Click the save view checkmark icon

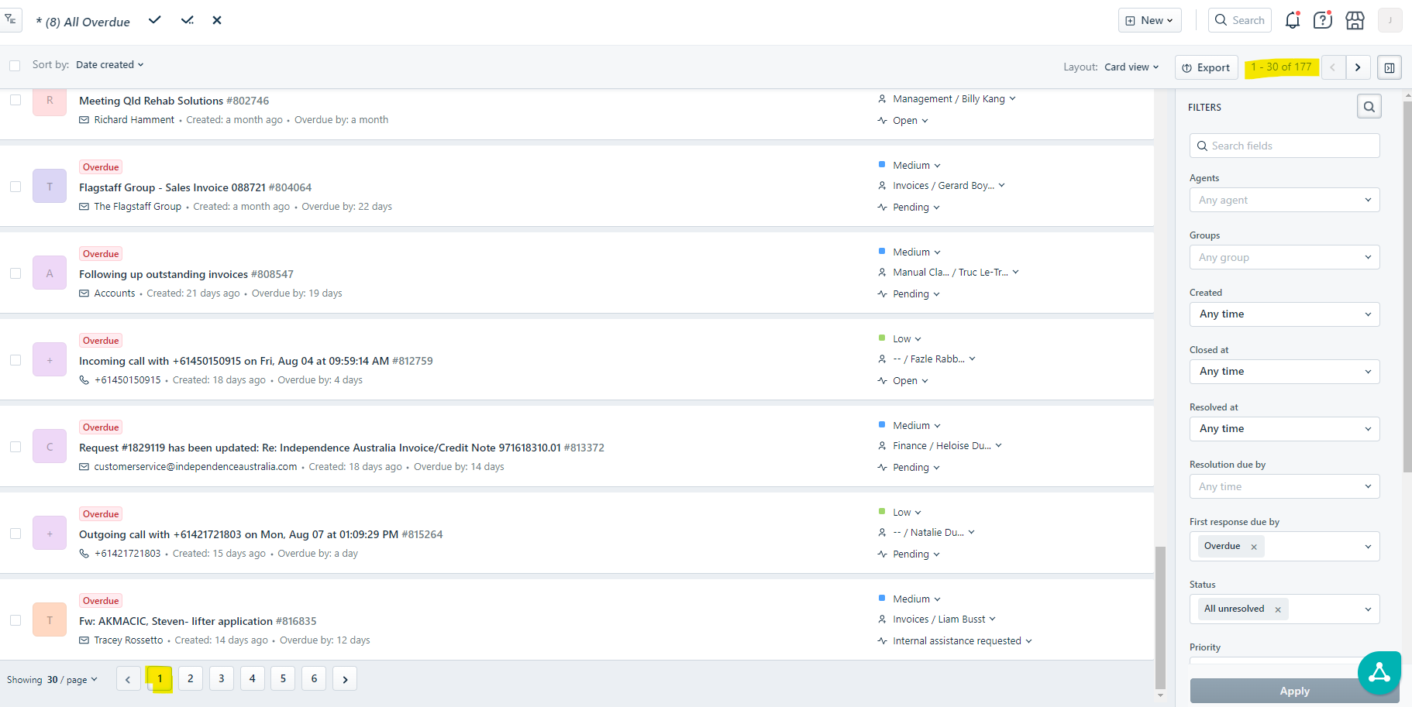155,20
